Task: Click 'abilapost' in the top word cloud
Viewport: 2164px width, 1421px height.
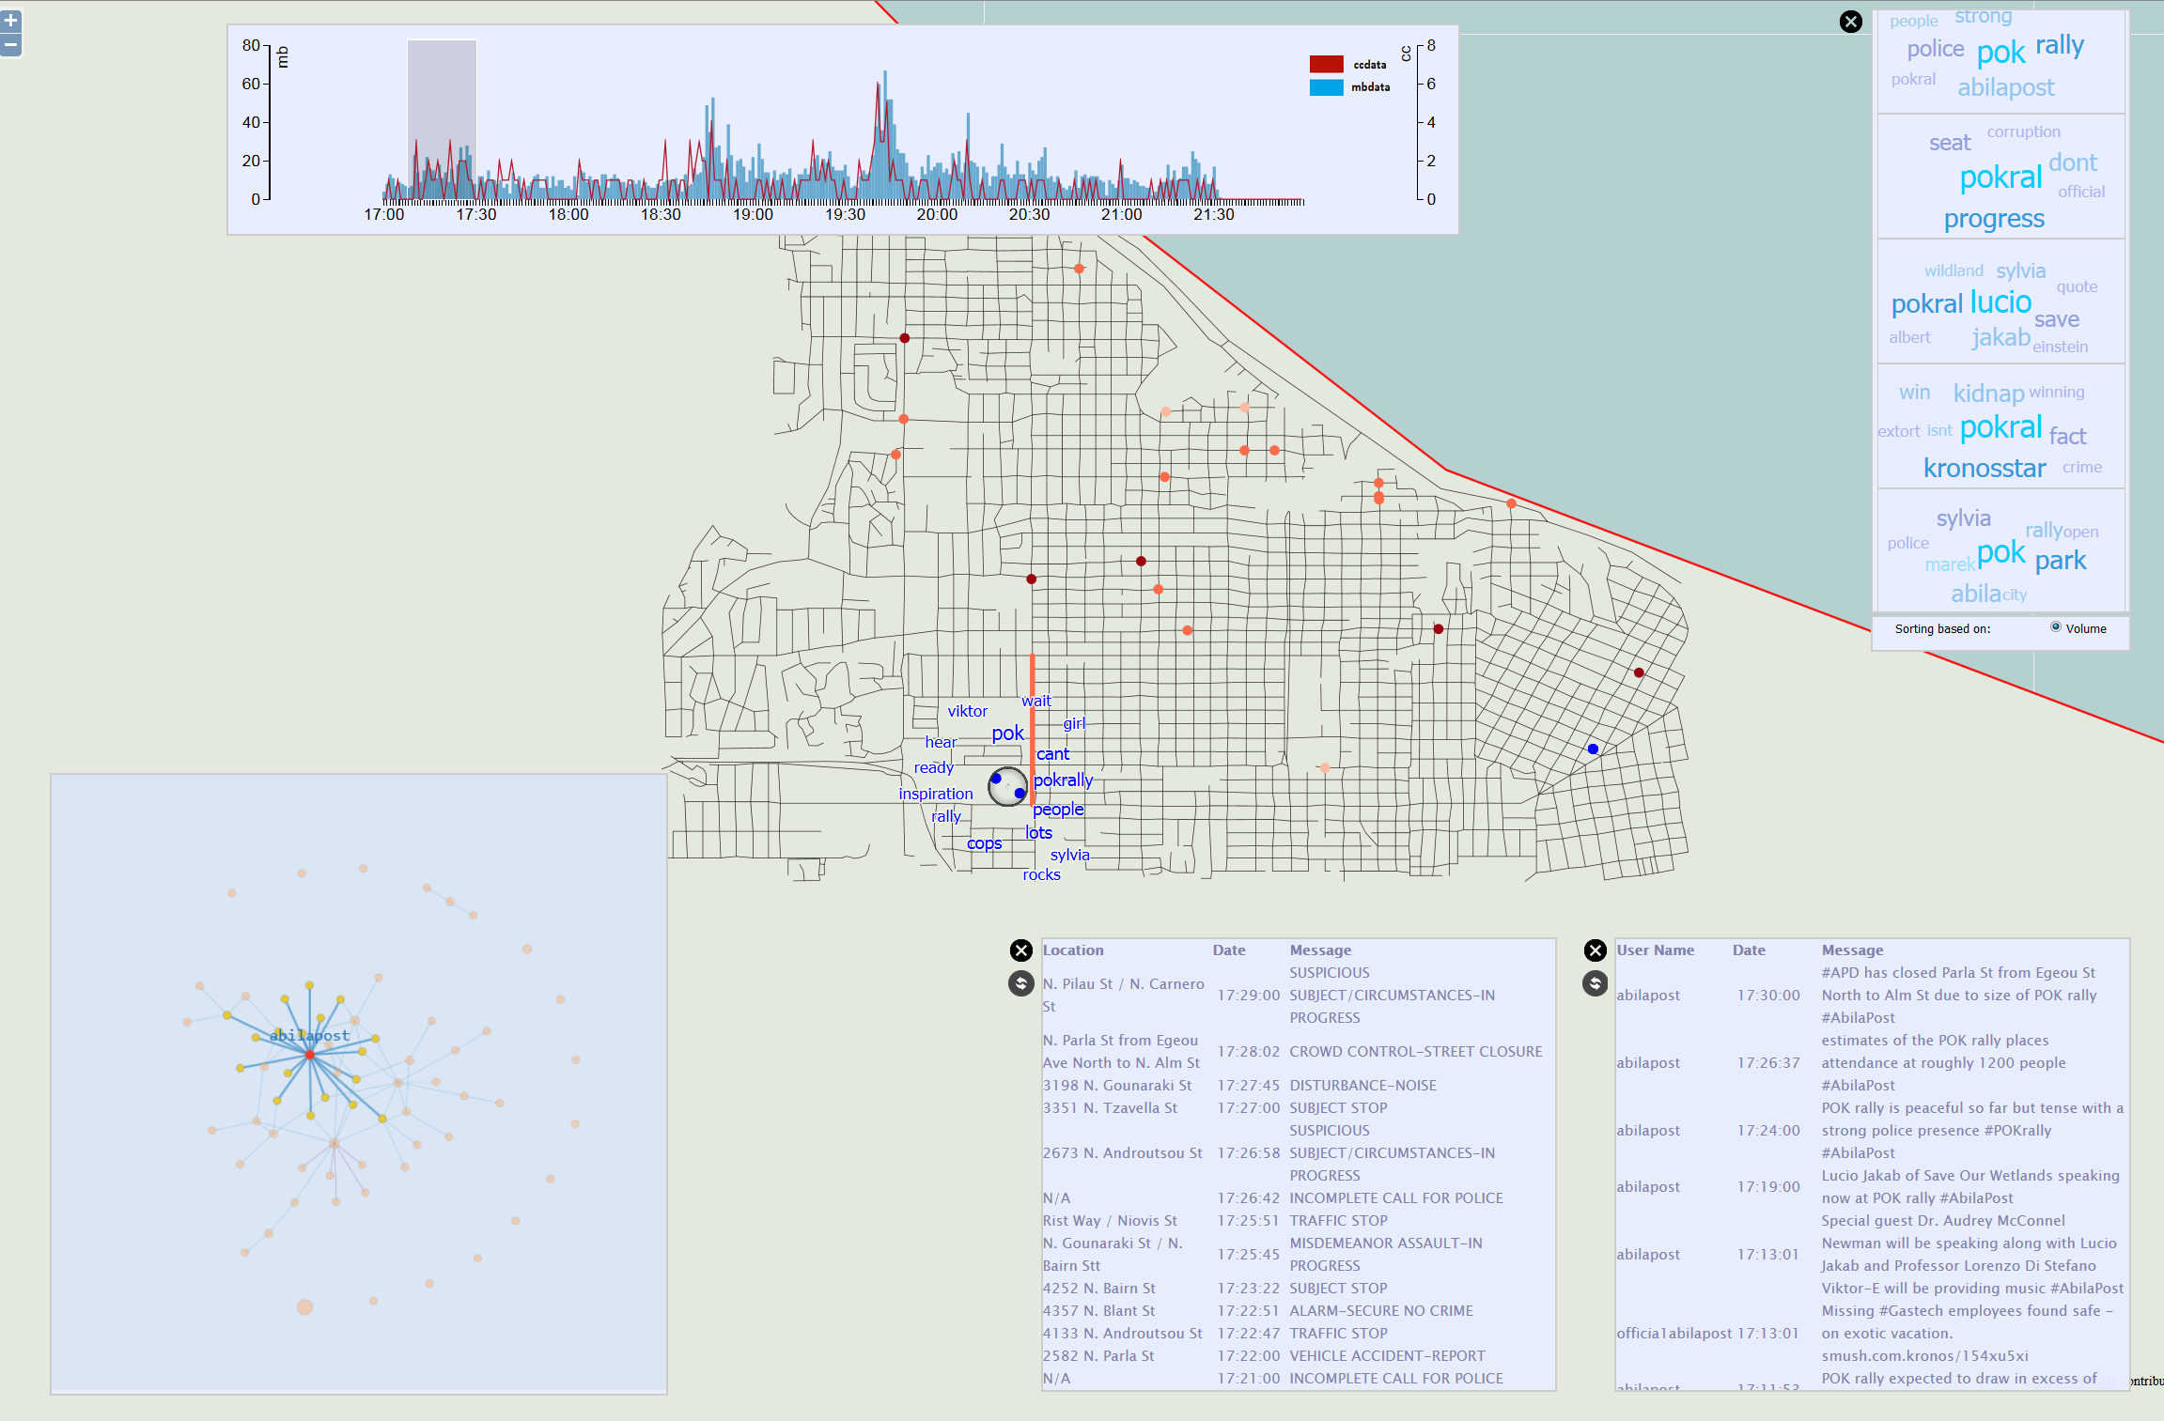Action: coord(2005,87)
